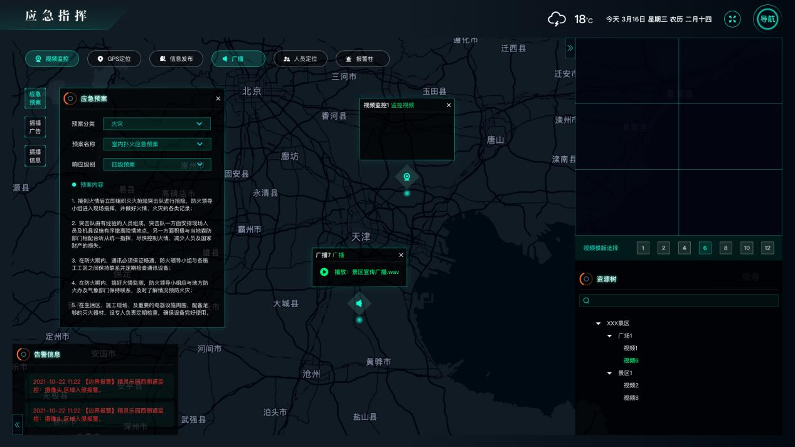The width and height of the screenshot is (795, 447).
Task: Click the 资源树 panel ring icon
Action: click(x=585, y=279)
